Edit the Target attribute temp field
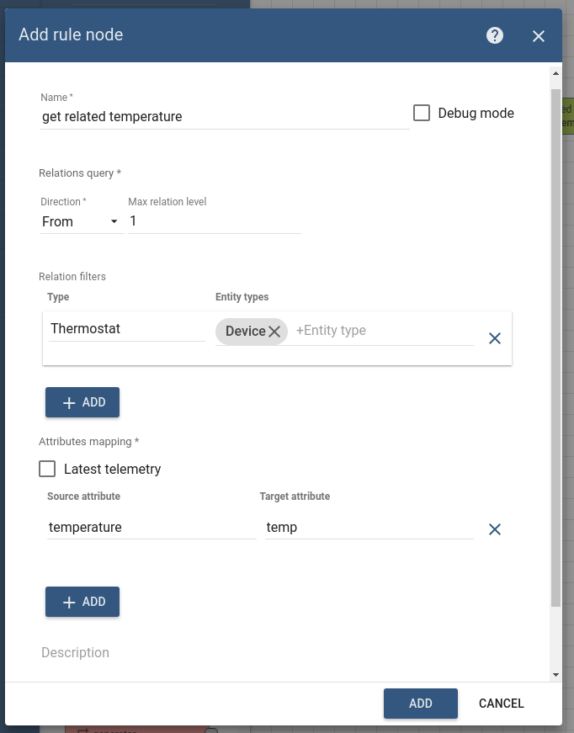574x733 pixels. click(x=369, y=528)
